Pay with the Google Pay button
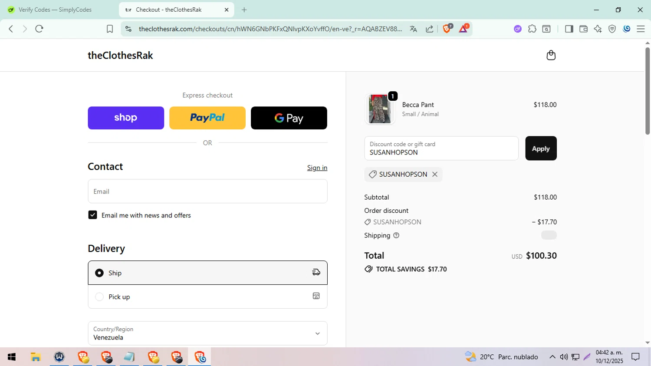 (289, 118)
